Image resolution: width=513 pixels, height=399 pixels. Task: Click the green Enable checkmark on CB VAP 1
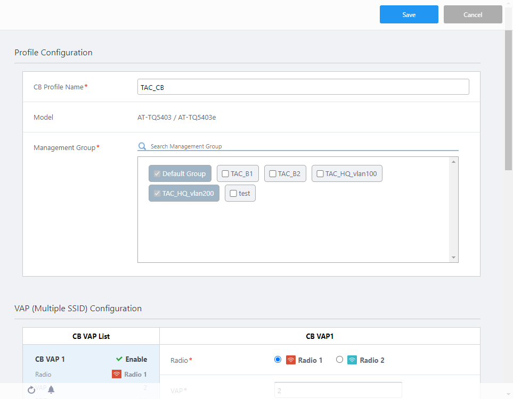[119, 359]
